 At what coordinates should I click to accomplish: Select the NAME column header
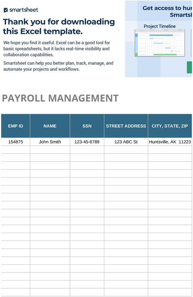pos(50,126)
